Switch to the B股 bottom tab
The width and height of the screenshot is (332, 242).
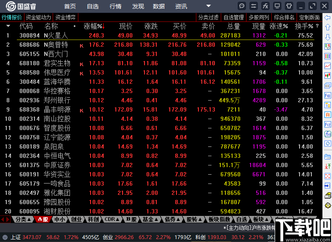click(131, 219)
